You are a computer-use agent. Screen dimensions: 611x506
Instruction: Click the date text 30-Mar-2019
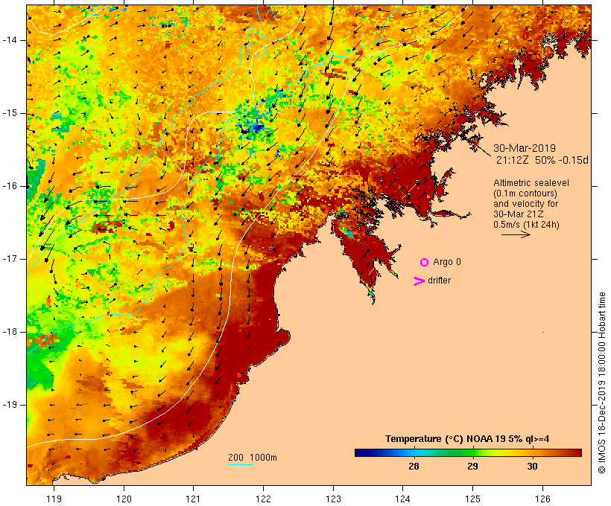coord(525,148)
